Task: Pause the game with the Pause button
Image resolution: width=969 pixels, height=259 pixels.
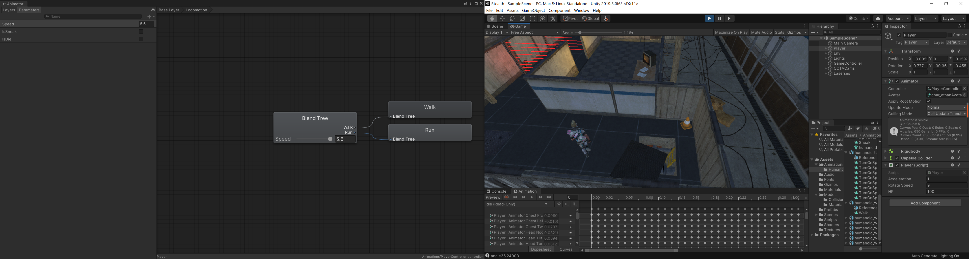Action: tap(720, 18)
